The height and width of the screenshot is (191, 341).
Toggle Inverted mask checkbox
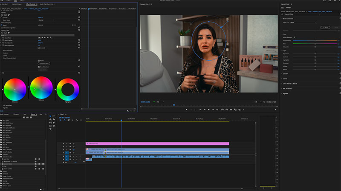[x=39, y=48]
